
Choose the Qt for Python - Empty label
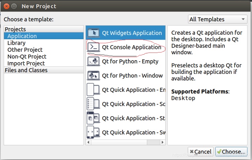pyautogui.click(x=130, y=61)
